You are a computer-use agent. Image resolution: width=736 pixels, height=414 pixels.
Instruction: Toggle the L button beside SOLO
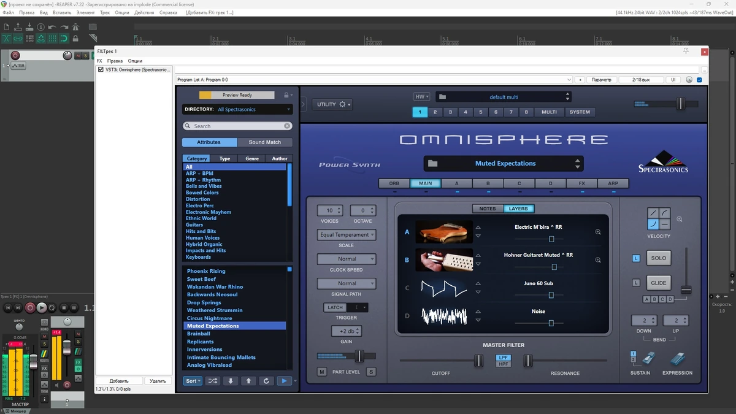click(636, 258)
